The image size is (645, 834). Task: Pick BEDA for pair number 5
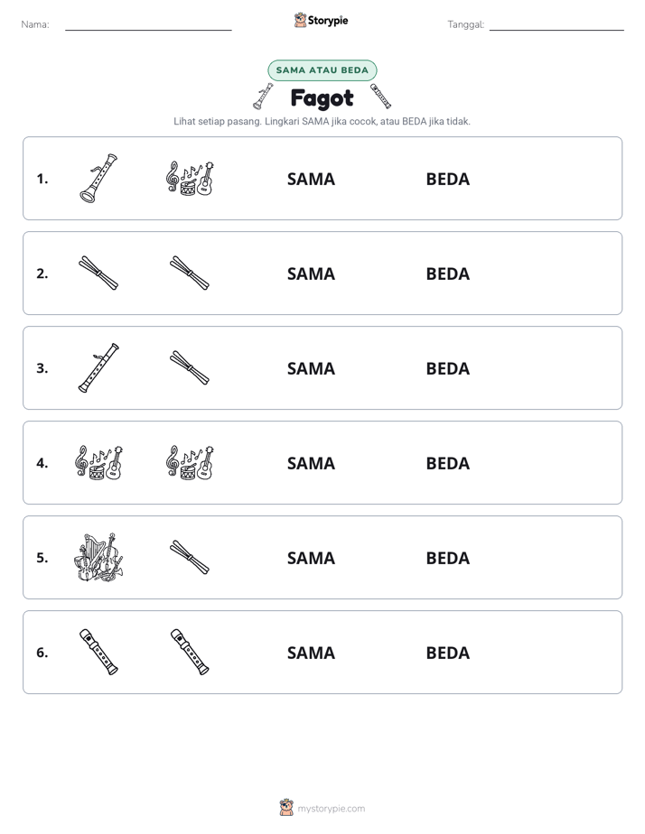coord(447,558)
